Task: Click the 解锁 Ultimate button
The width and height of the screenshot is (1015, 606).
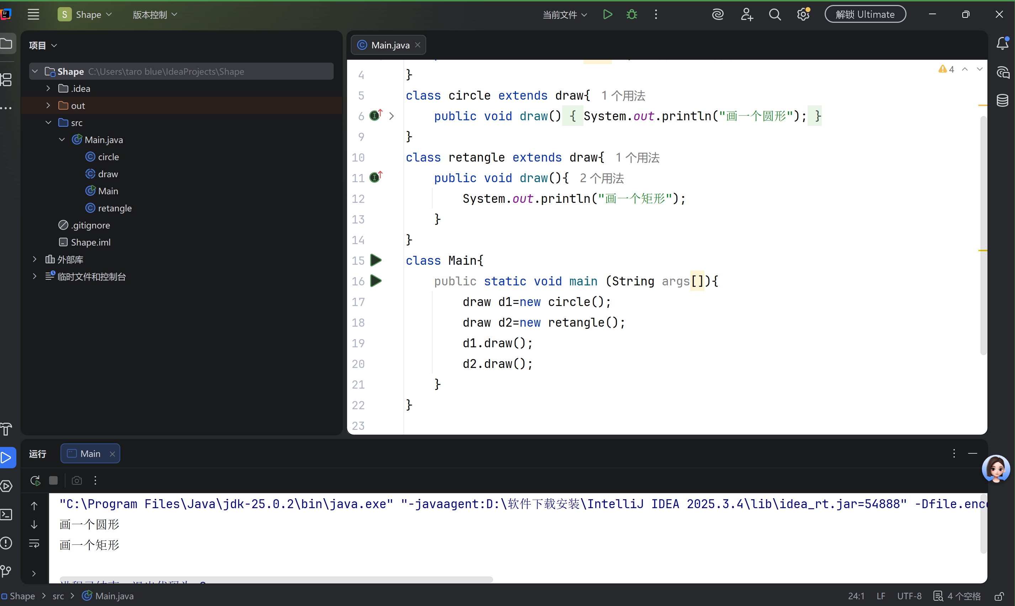Action: (x=865, y=15)
